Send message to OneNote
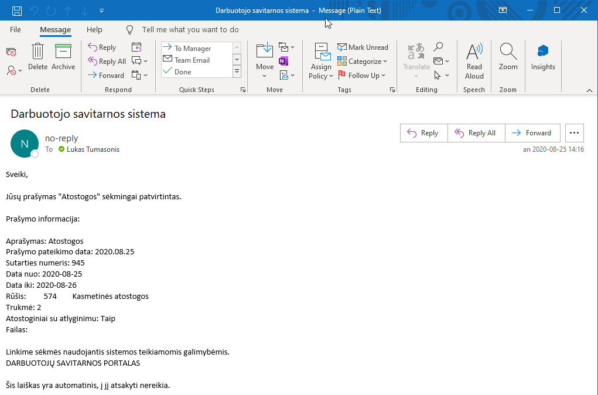 (x=283, y=61)
